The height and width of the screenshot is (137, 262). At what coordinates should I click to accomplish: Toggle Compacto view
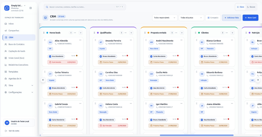(x=213, y=18)
